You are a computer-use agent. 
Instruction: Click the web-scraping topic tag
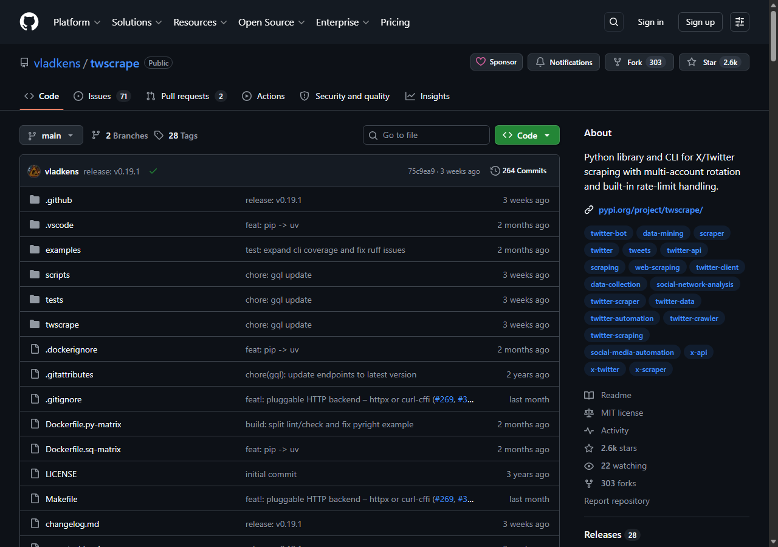(657, 267)
